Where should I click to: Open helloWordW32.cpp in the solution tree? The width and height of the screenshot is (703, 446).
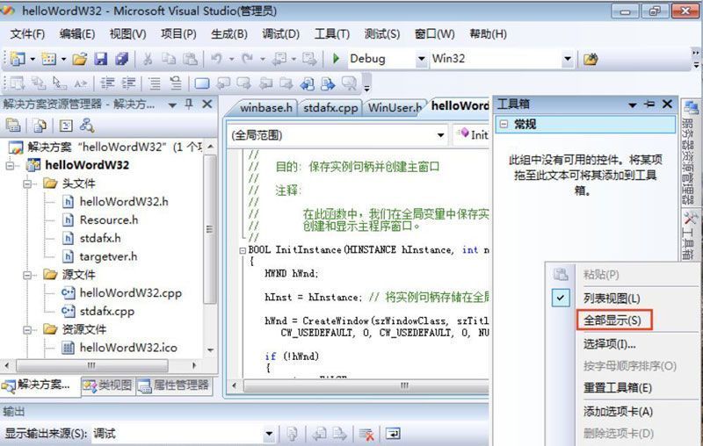click(x=130, y=293)
